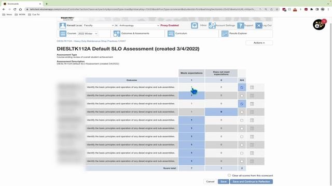Open comment icon for ninth student row
Image resolution: width=332 pixels, height=186 pixels.
(x=252, y=153)
